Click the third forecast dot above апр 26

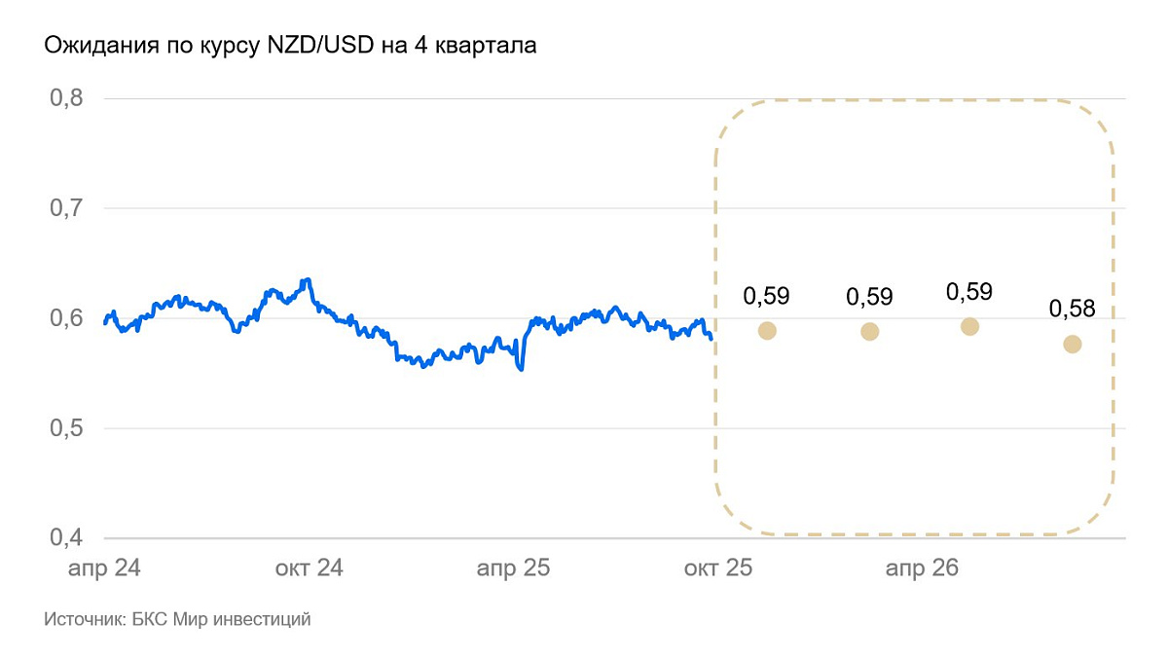[969, 326]
